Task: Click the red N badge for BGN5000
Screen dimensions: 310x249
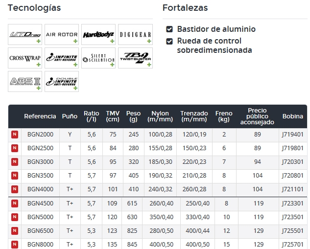Action: [x=15, y=217]
